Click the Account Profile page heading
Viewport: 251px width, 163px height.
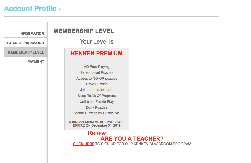coord(32,9)
